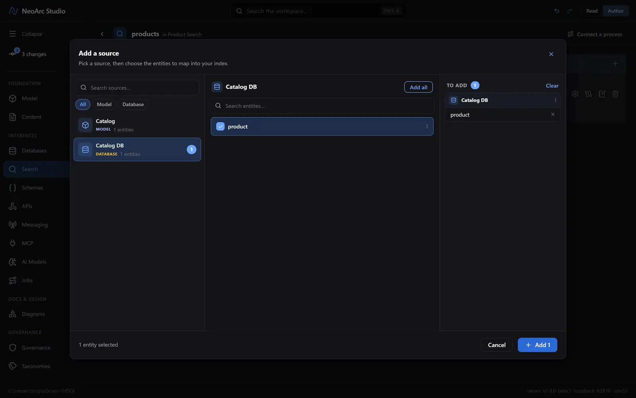
Task: Click the Cancel button
Action: coord(497,345)
